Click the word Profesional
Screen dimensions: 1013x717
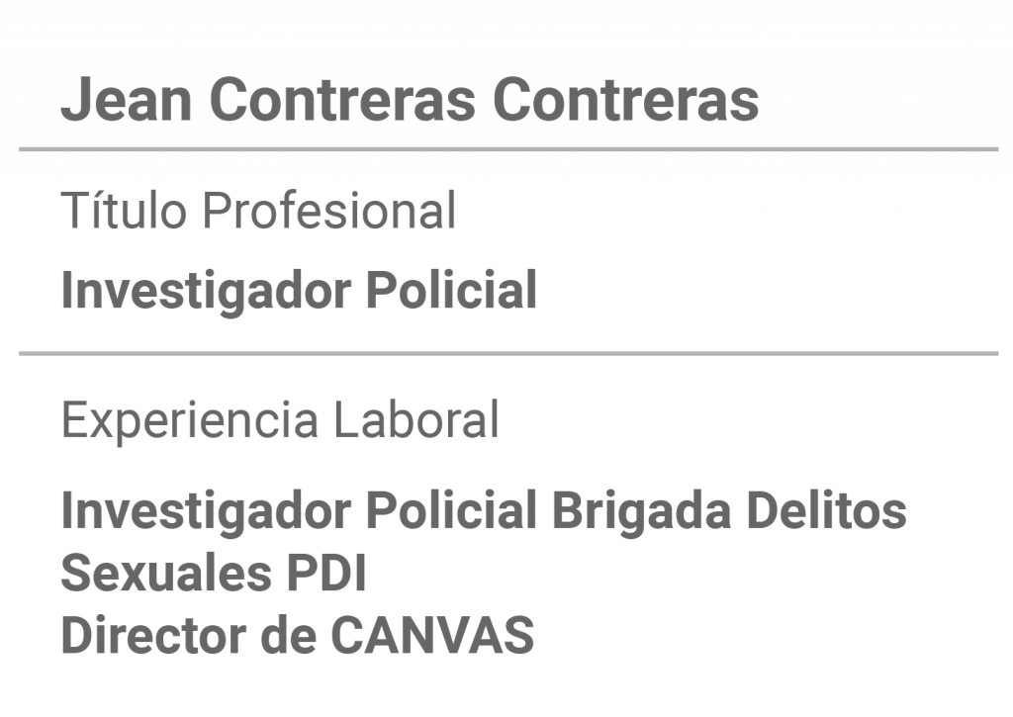(x=329, y=210)
